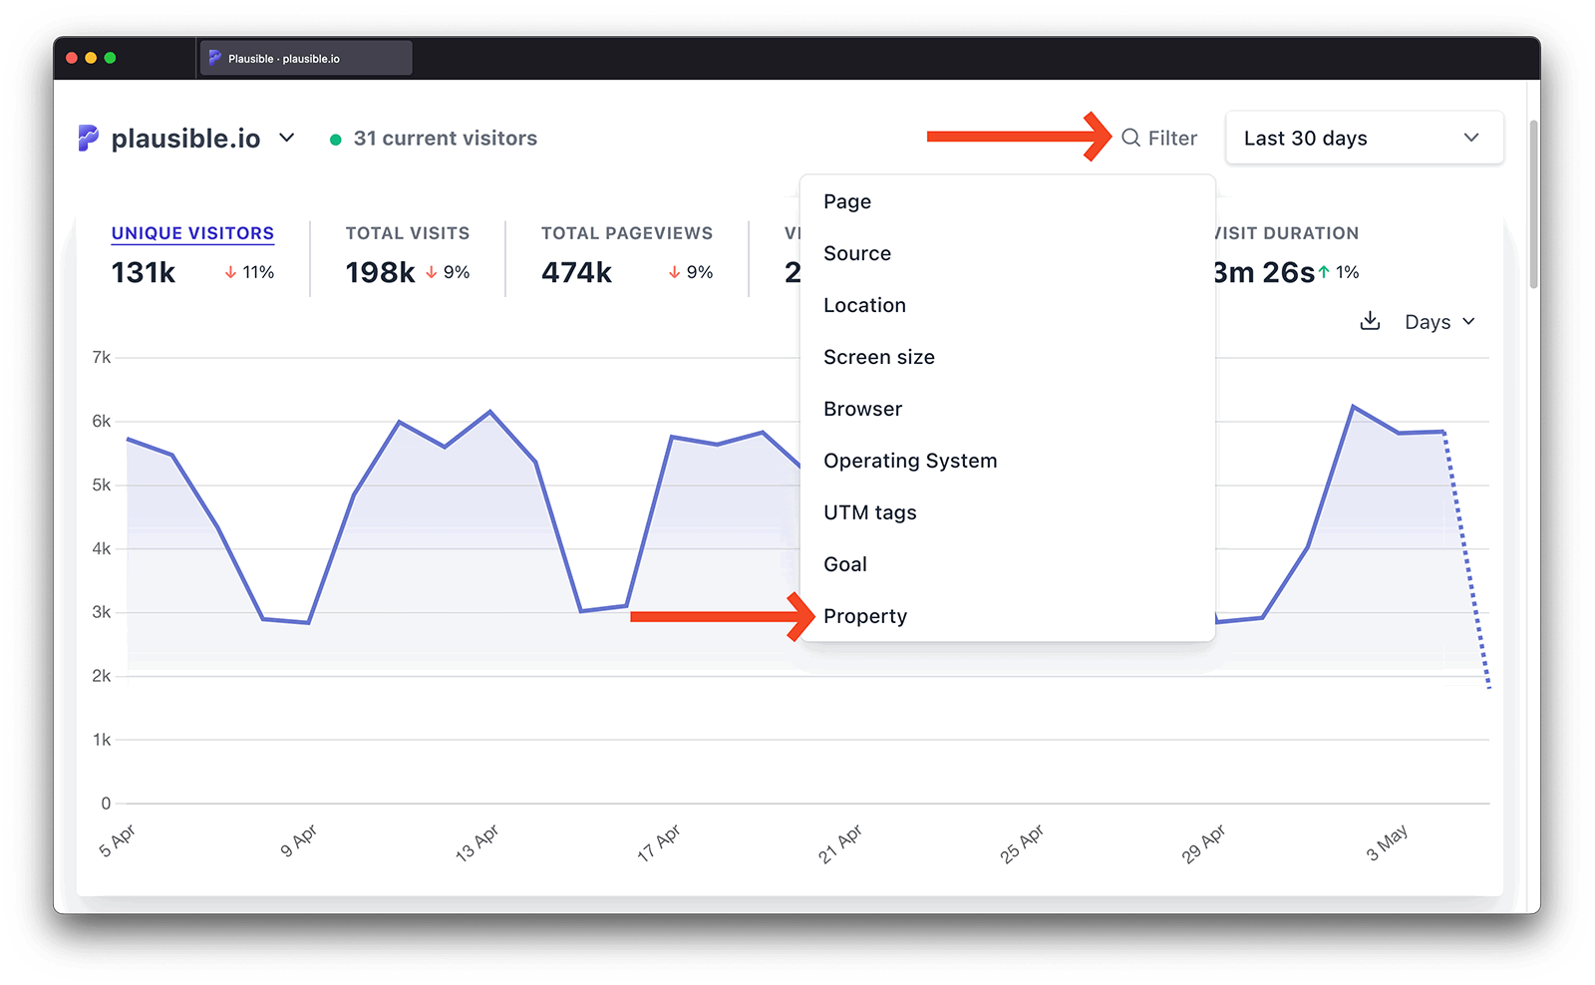The image size is (1595, 985).
Task: Click the 31 current visitors link
Action: 446,139
